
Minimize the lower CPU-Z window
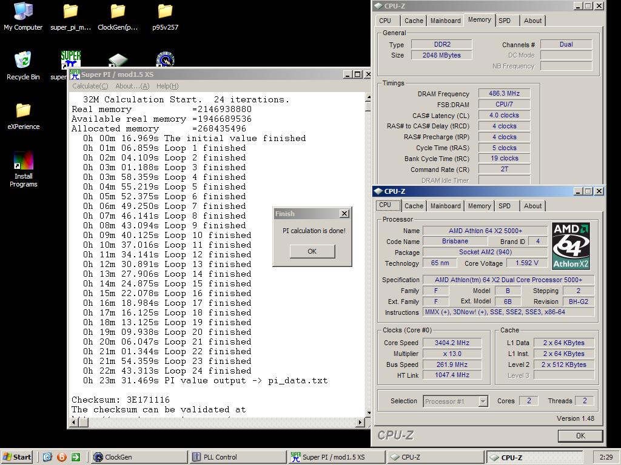point(579,191)
